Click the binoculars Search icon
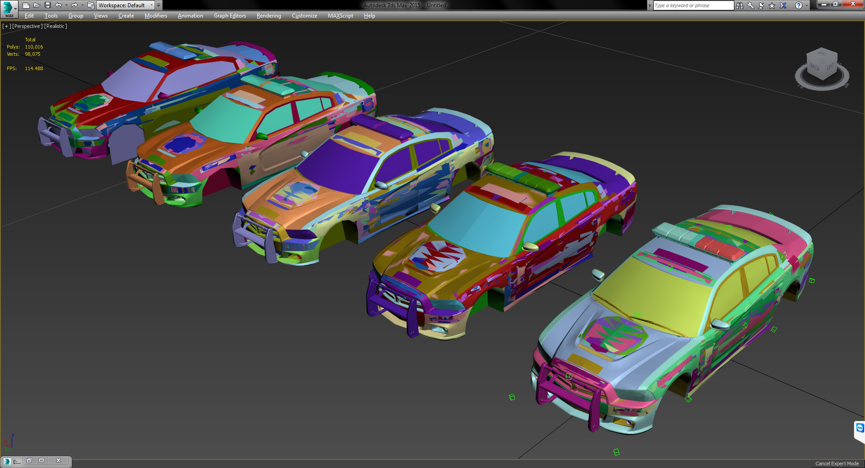 (740, 5)
